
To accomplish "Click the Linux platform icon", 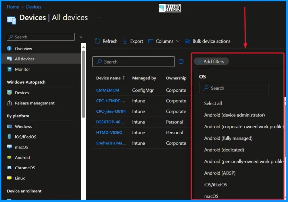I will (9, 178).
